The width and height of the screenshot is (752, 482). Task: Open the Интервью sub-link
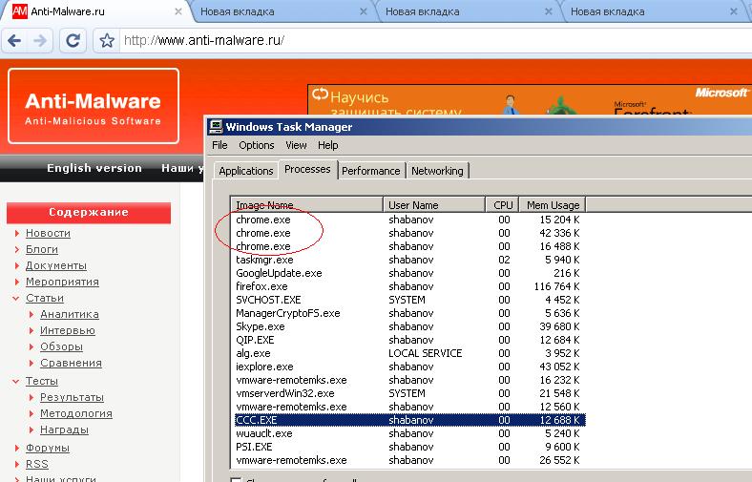point(68,330)
